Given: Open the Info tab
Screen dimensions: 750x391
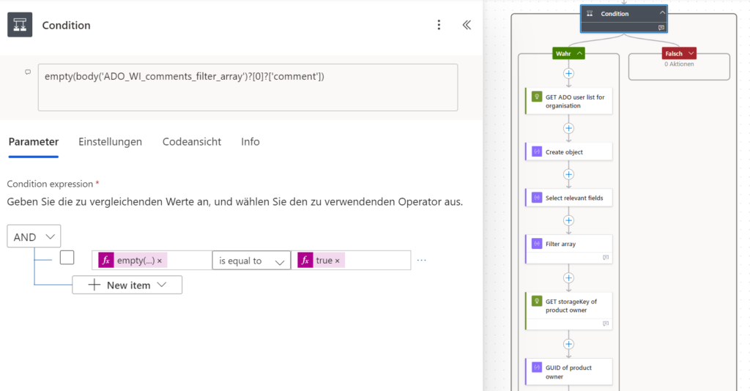Looking at the screenshot, I should [250, 141].
